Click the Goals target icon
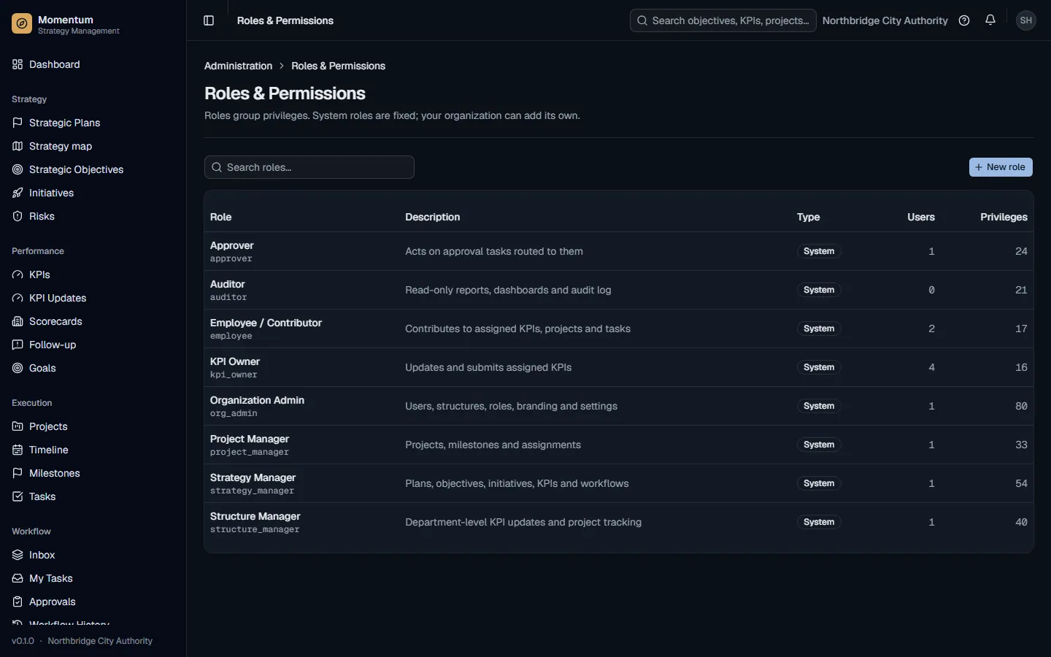This screenshot has height=657, width=1051. click(x=18, y=368)
